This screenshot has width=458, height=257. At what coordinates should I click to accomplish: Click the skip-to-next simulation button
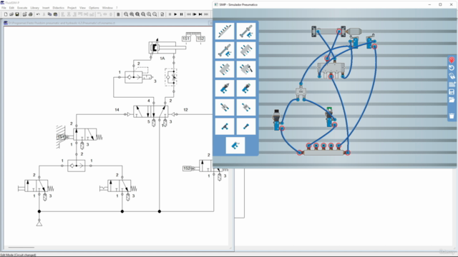pyautogui.click(x=200, y=14)
